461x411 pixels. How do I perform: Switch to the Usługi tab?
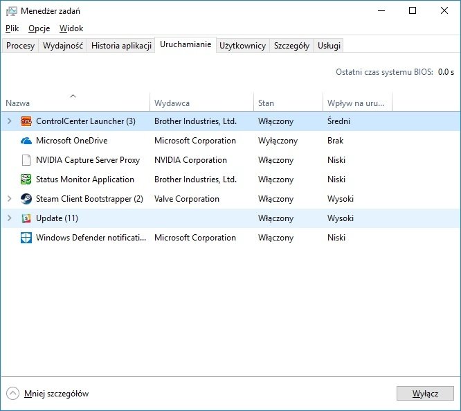(329, 46)
